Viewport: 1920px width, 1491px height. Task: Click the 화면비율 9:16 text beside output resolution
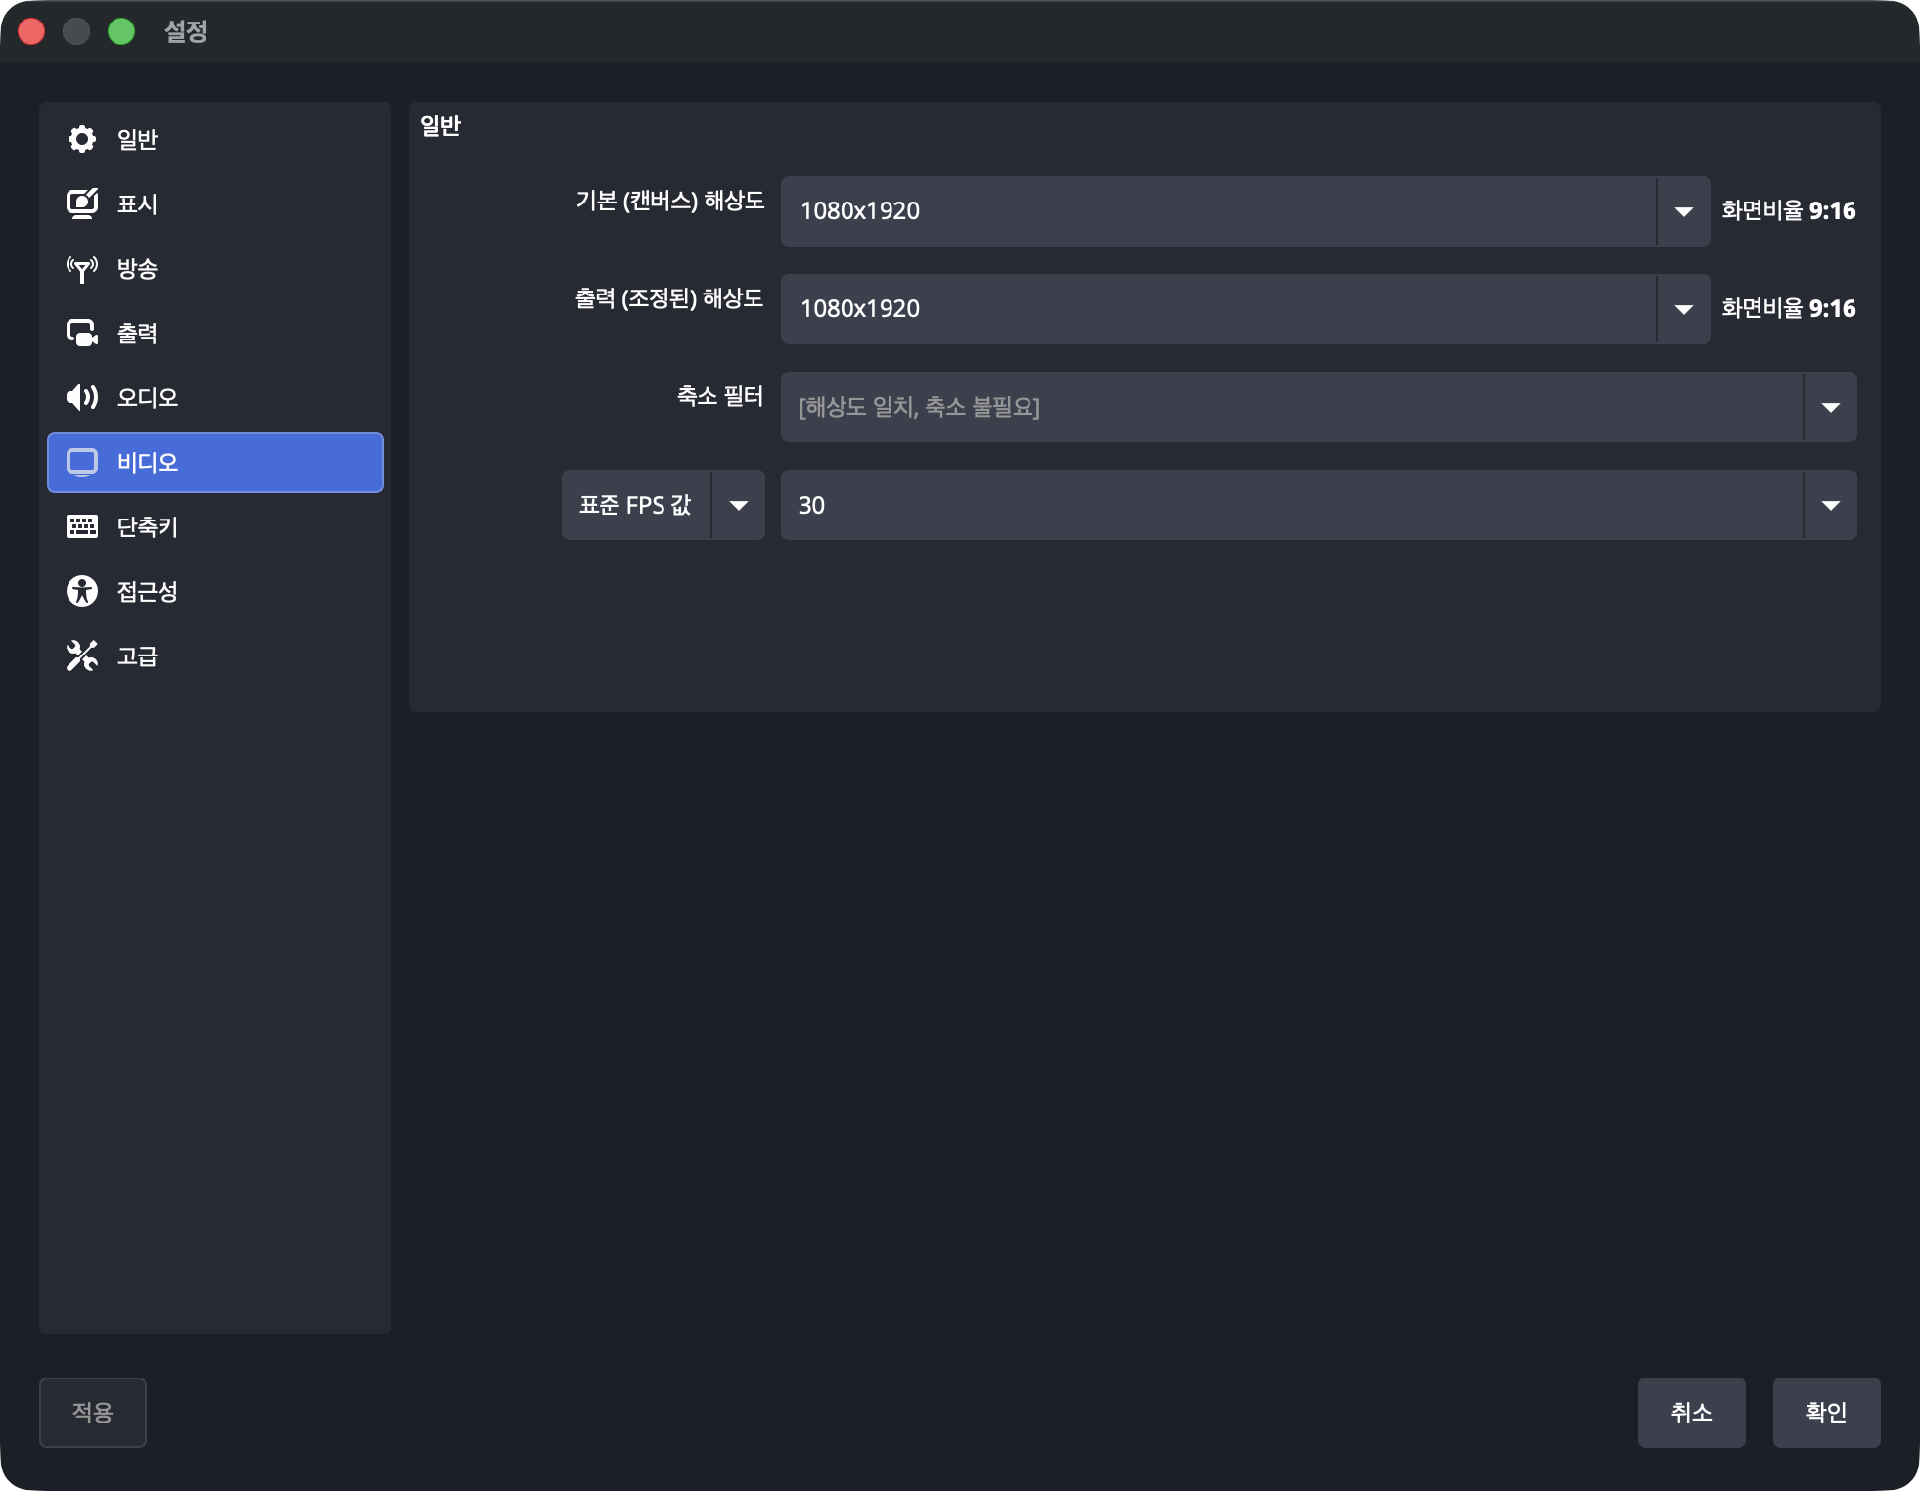[x=1789, y=308]
